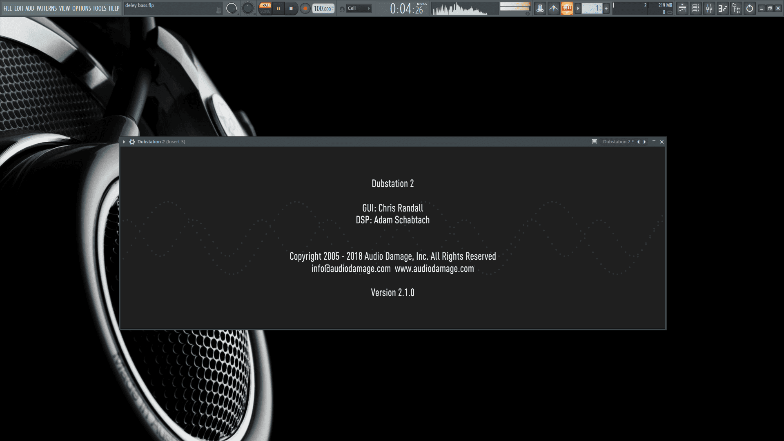Close the Dubstation 2 plugin window
The height and width of the screenshot is (441, 784).
662,142
